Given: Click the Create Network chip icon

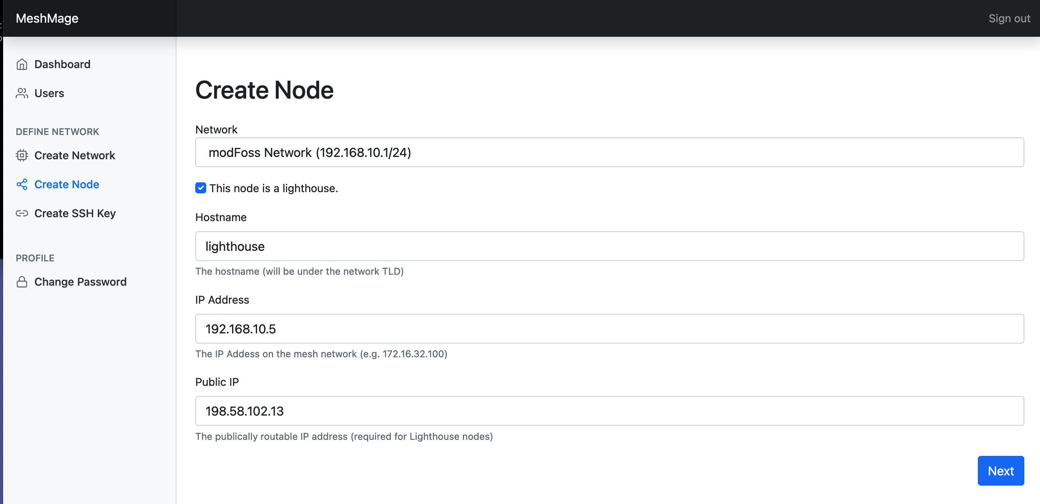Looking at the screenshot, I should (x=22, y=155).
